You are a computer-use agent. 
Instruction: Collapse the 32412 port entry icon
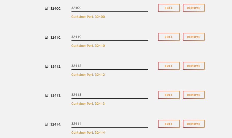click(x=46, y=66)
